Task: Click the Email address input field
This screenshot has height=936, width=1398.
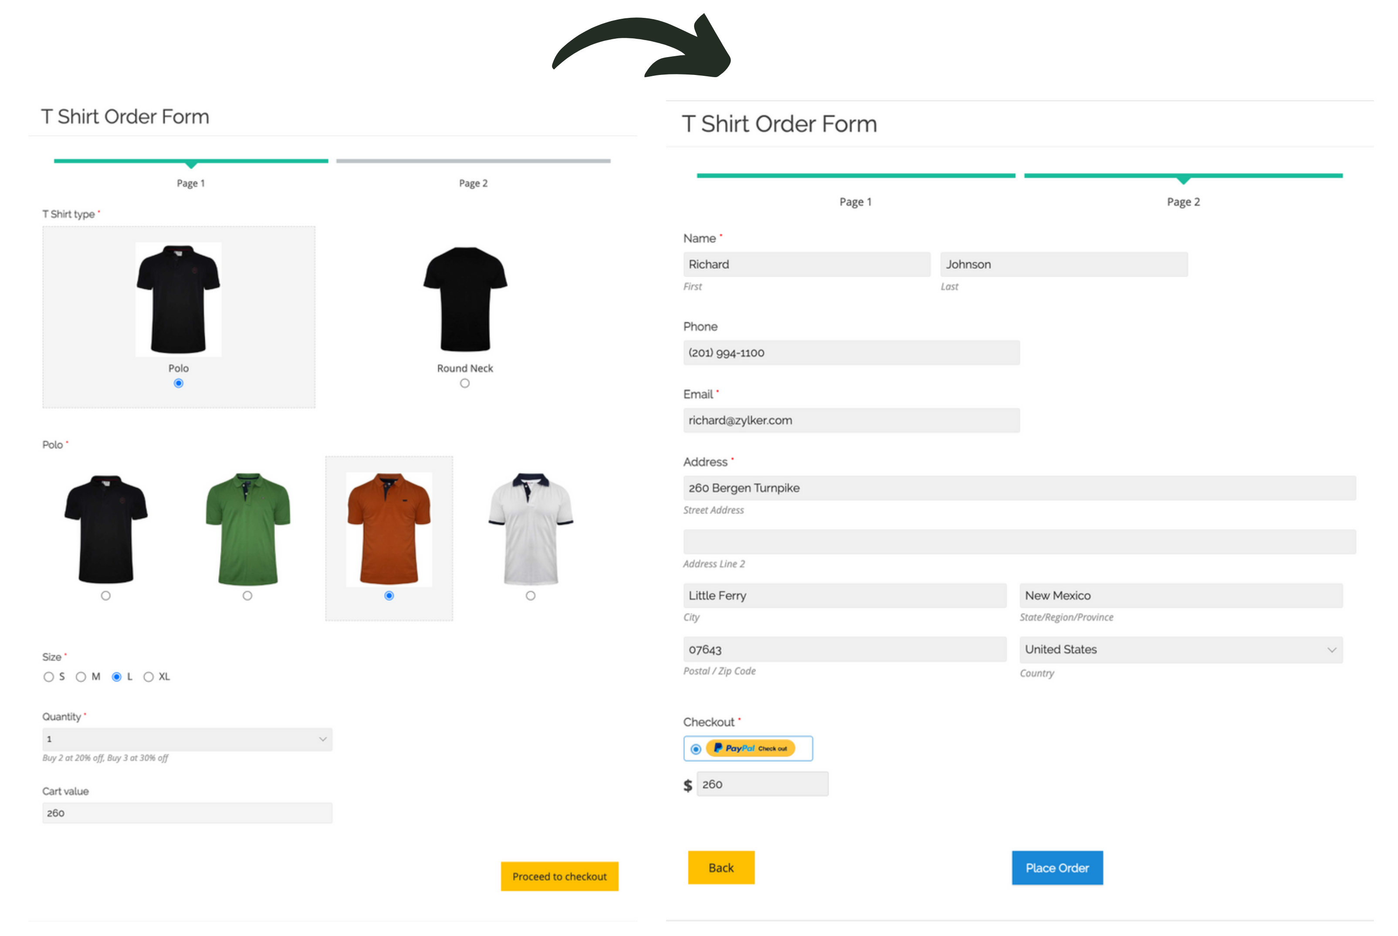Action: click(x=851, y=420)
